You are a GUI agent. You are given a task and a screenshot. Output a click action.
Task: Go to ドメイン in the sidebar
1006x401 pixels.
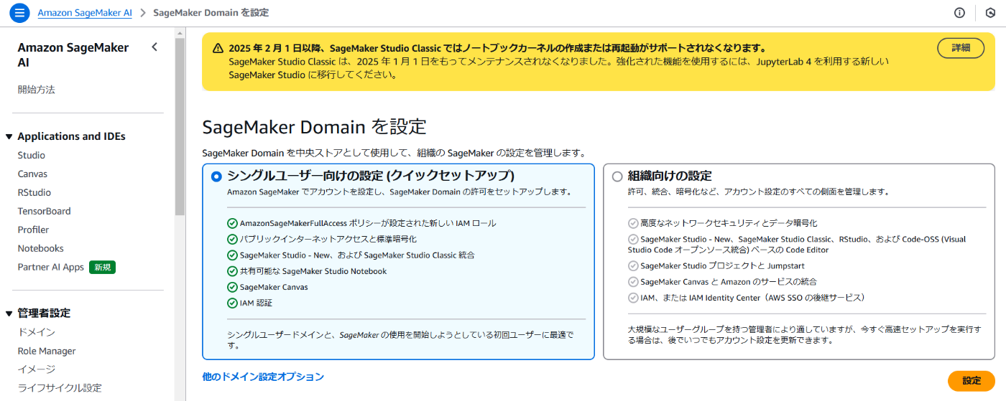pos(37,332)
